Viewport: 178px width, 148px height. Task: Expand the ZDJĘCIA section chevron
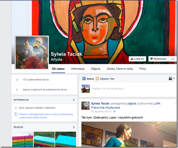[74, 127]
